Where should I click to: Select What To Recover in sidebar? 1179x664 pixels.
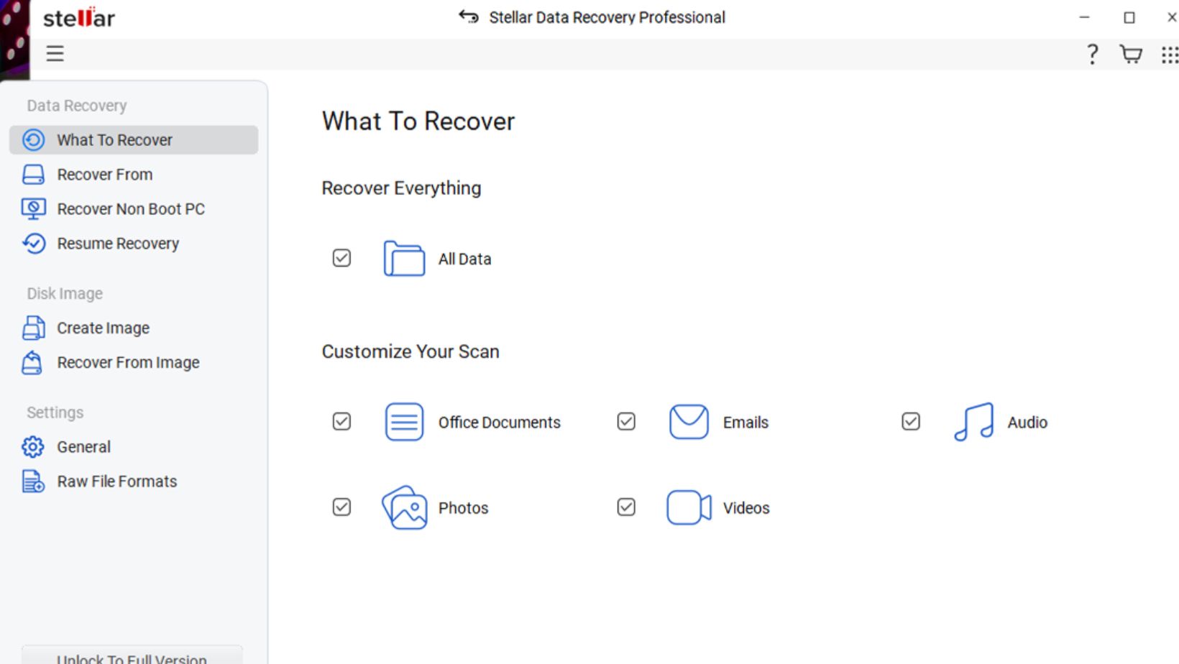tap(134, 140)
